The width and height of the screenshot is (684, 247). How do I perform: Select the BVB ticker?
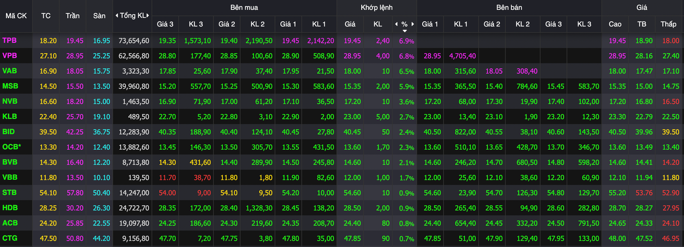[x=9, y=163]
